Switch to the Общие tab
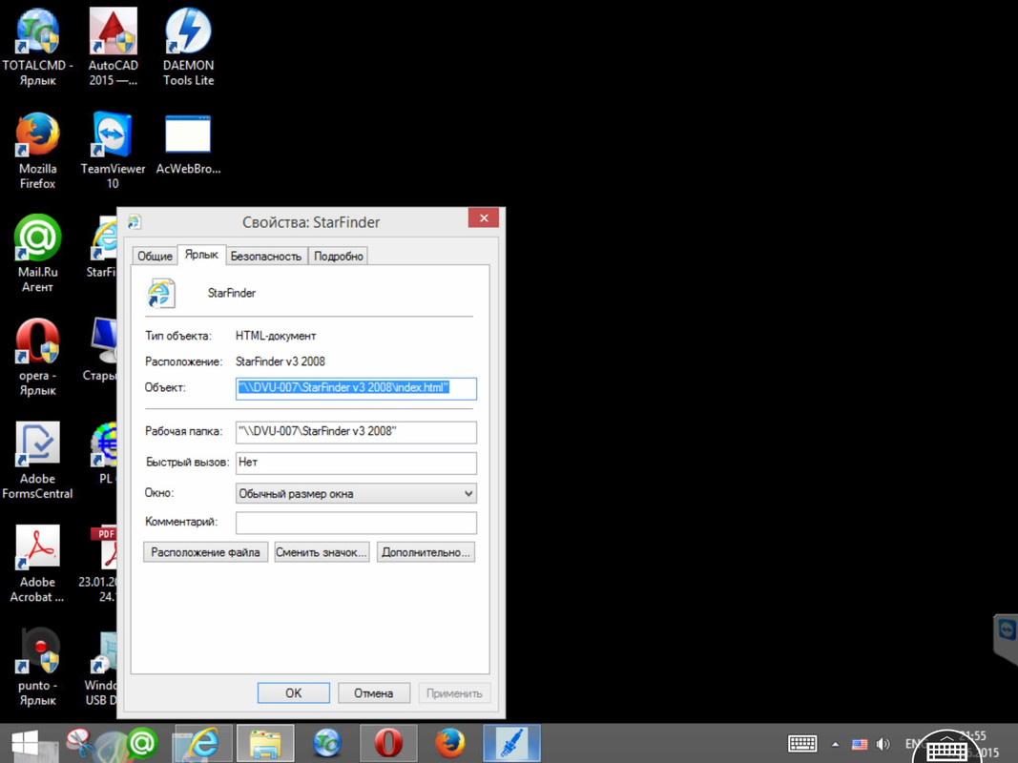The image size is (1018, 763). click(x=155, y=256)
